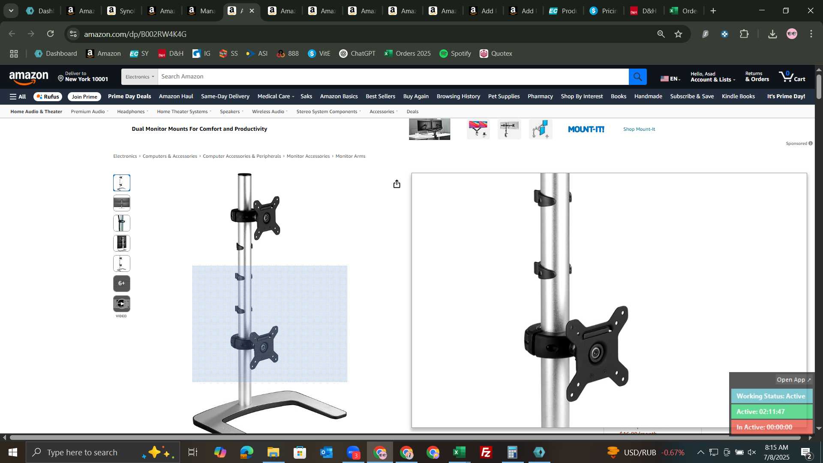Open Orders 2025 bookmark
Viewport: 823px width, 463px height.
pos(407,54)
